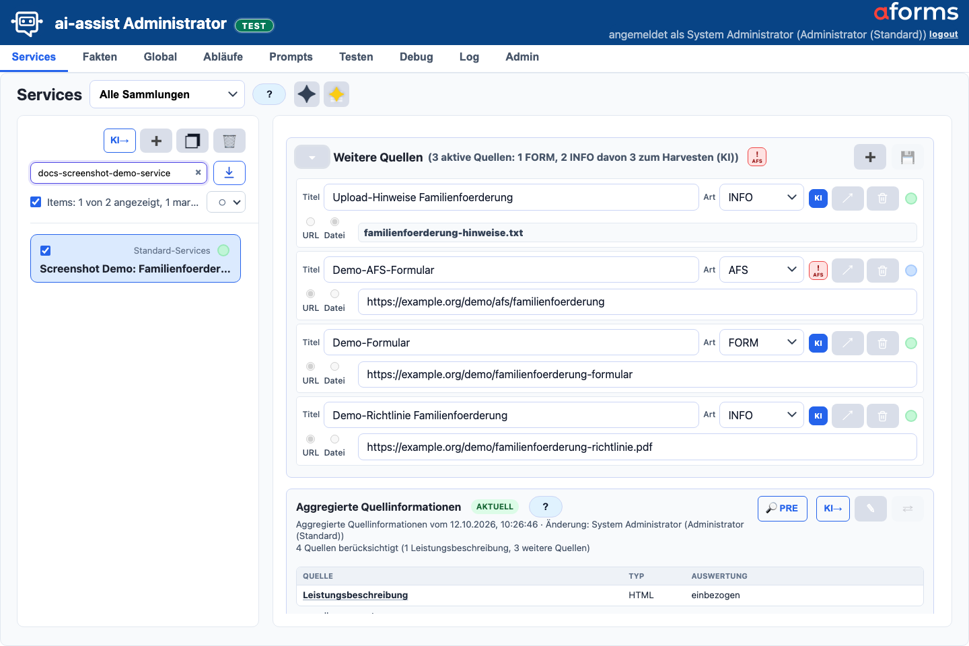This screenshot has width=969, height=646.
Task: Open the Alle Sammlungen dropdown
Action: (168, 94)
